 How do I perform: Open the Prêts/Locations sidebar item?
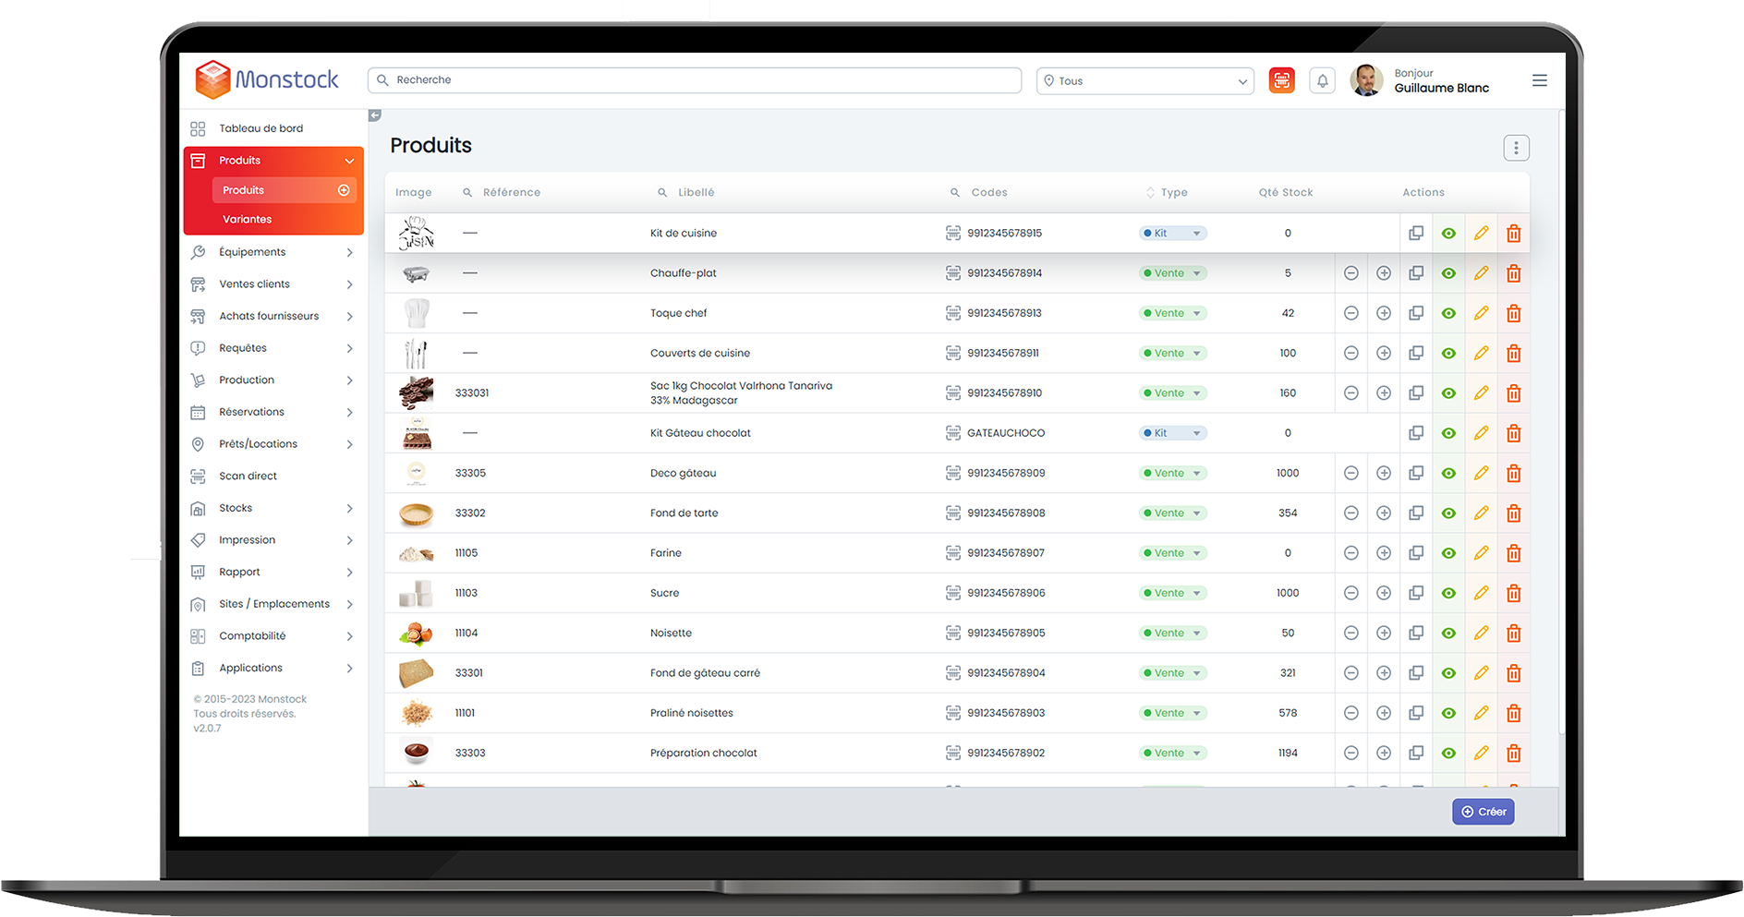[x=272, y=444]
